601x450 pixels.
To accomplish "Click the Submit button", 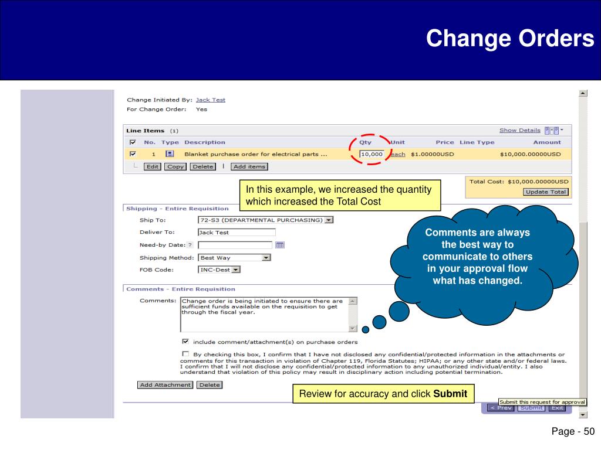I will [x=532, y=408].
